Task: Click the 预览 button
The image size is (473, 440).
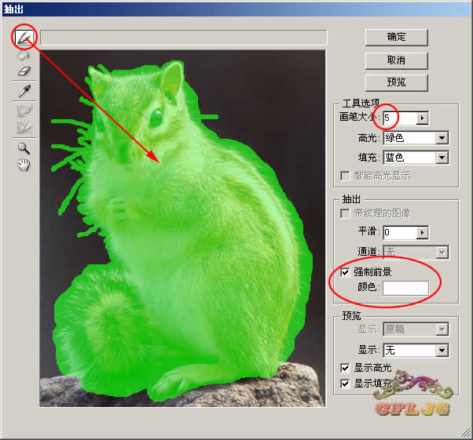Action: (396, 82)
